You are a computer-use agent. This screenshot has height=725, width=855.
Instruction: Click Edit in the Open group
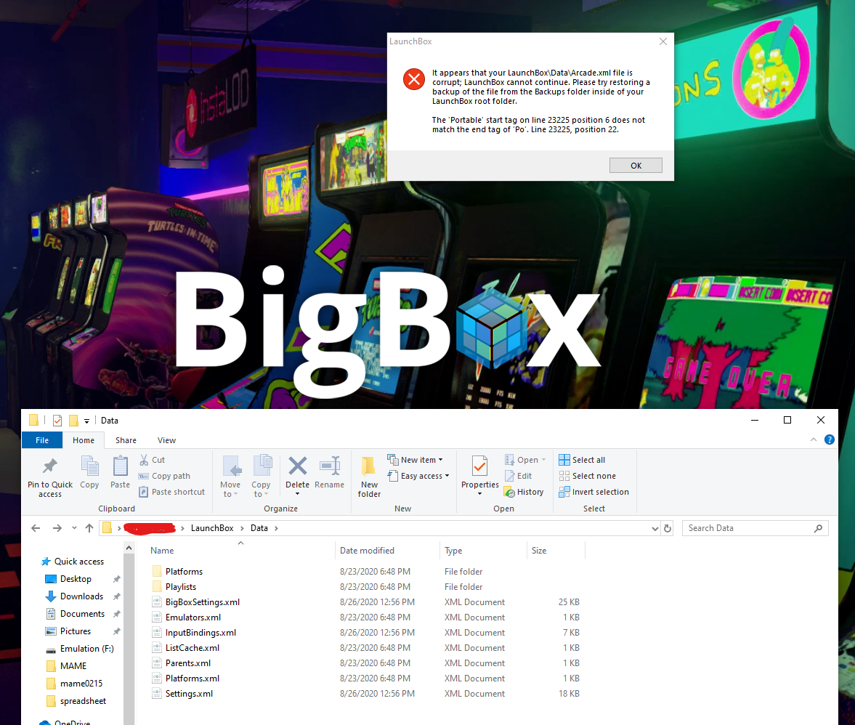518,476
